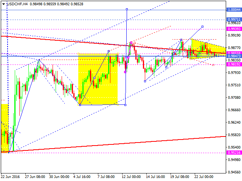
Task: Select the blue trendline endpoint handle near 0.9945
Action: [203, 27]
